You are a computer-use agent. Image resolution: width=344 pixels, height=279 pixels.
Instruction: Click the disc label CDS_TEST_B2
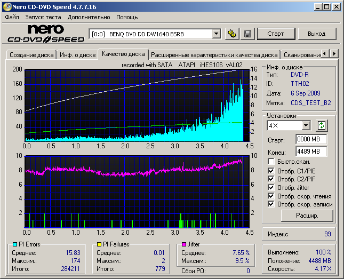pyautogui.click(x=310, y=103)
